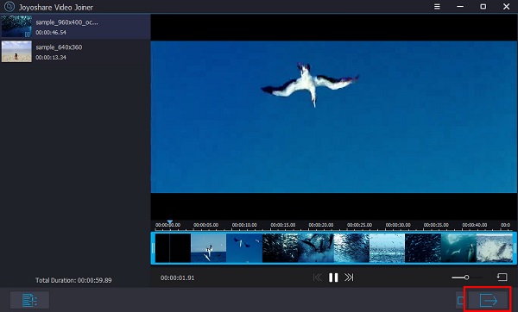The width and height of the screenshot is (518, 312).
Task: Open the Format button beside export
Action: pos(461,300)
